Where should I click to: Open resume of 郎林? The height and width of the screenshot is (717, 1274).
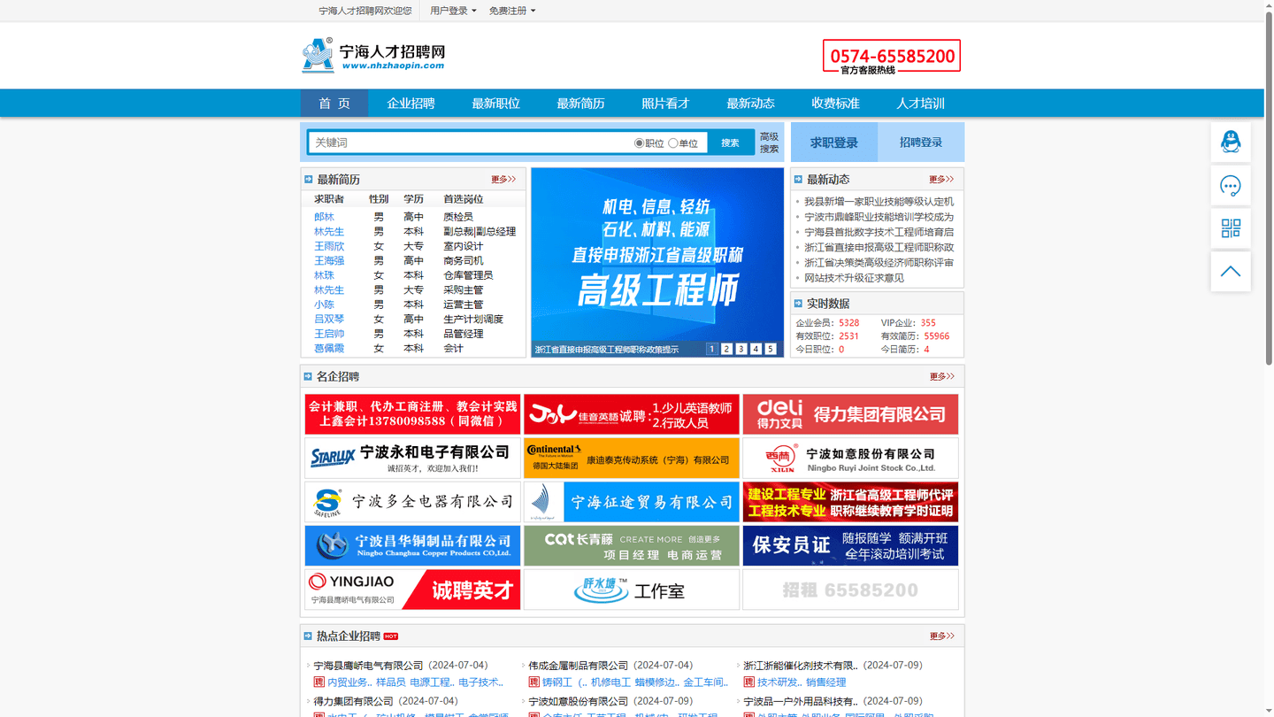(x=324, y=217)
